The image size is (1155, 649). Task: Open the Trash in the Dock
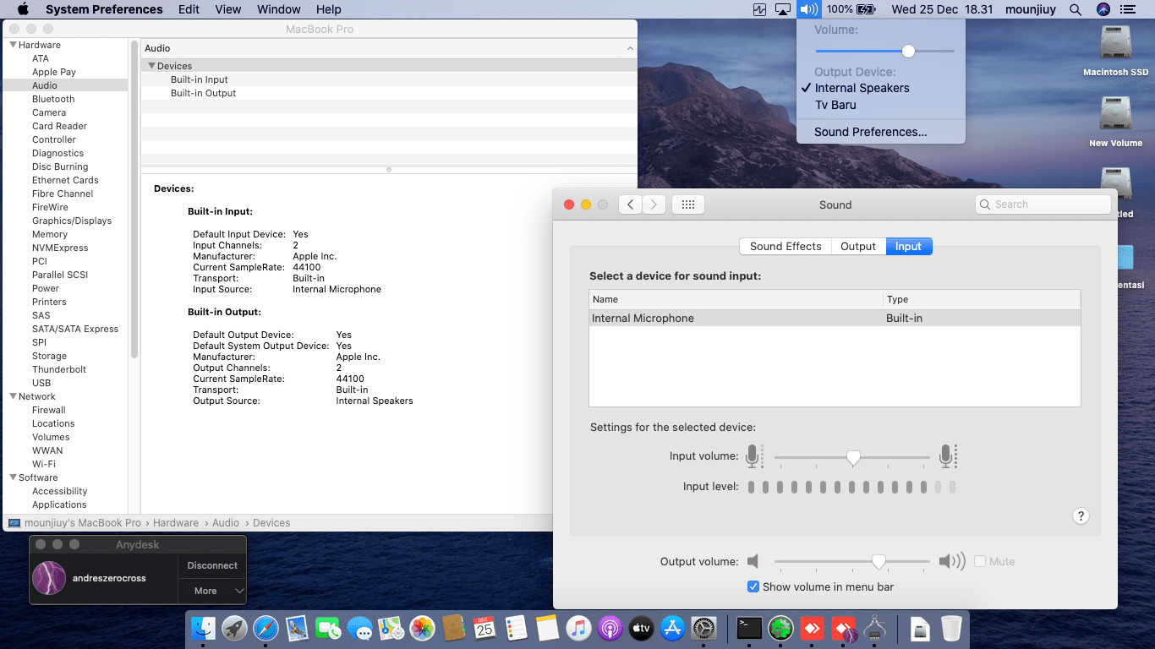click(951, 628)
